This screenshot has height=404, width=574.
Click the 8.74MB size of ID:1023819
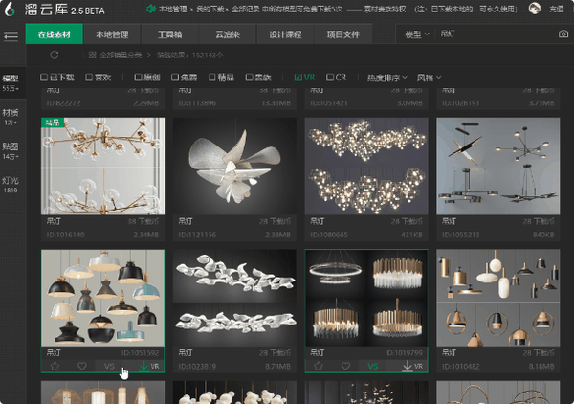tap(277, 367)
